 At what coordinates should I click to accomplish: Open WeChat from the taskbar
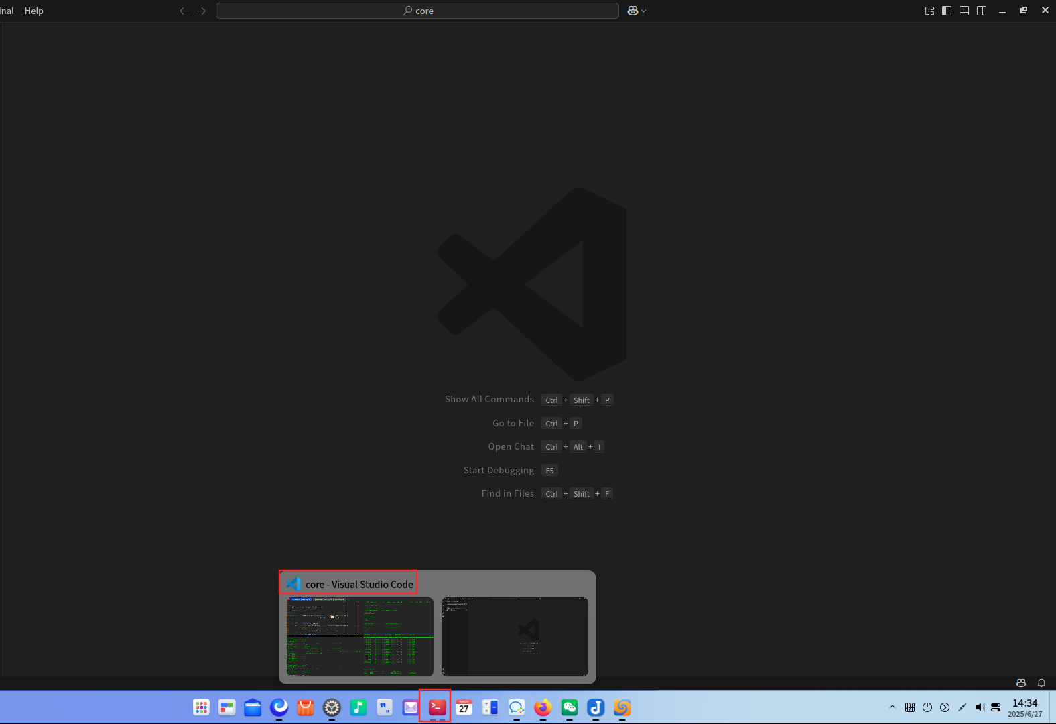(x=570, y=707)
